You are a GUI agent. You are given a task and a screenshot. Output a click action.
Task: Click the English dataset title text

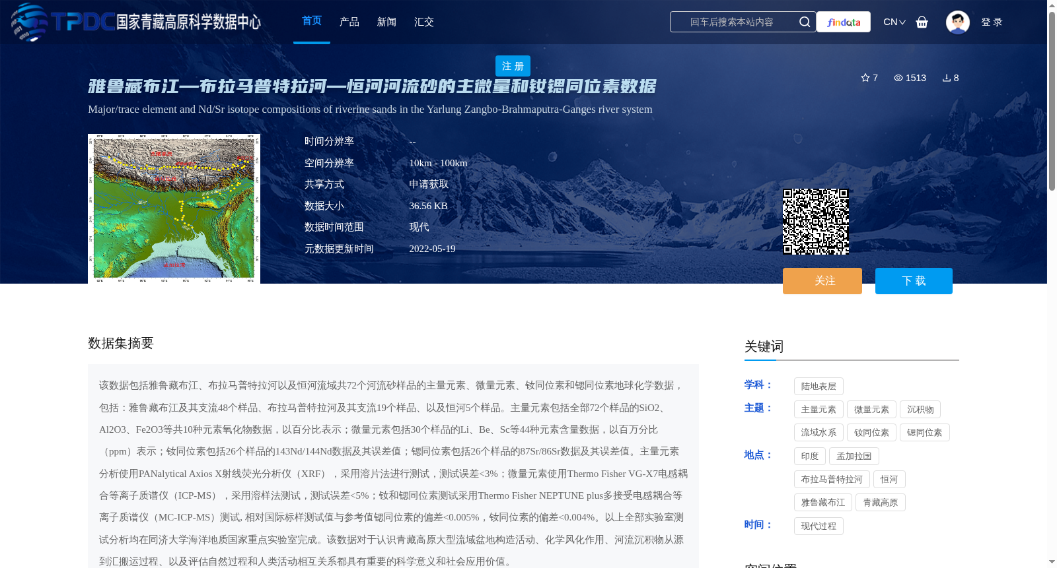coord(370,110)
